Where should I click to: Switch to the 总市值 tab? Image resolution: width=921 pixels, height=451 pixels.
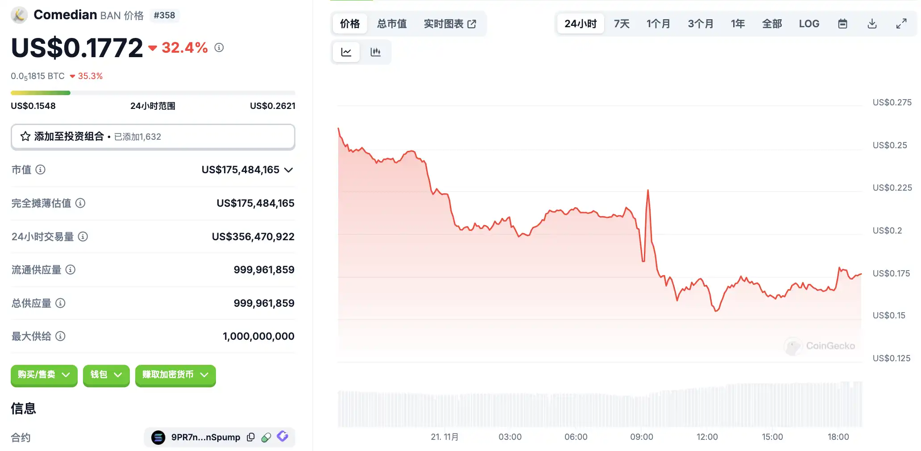[x=392, y=24]
